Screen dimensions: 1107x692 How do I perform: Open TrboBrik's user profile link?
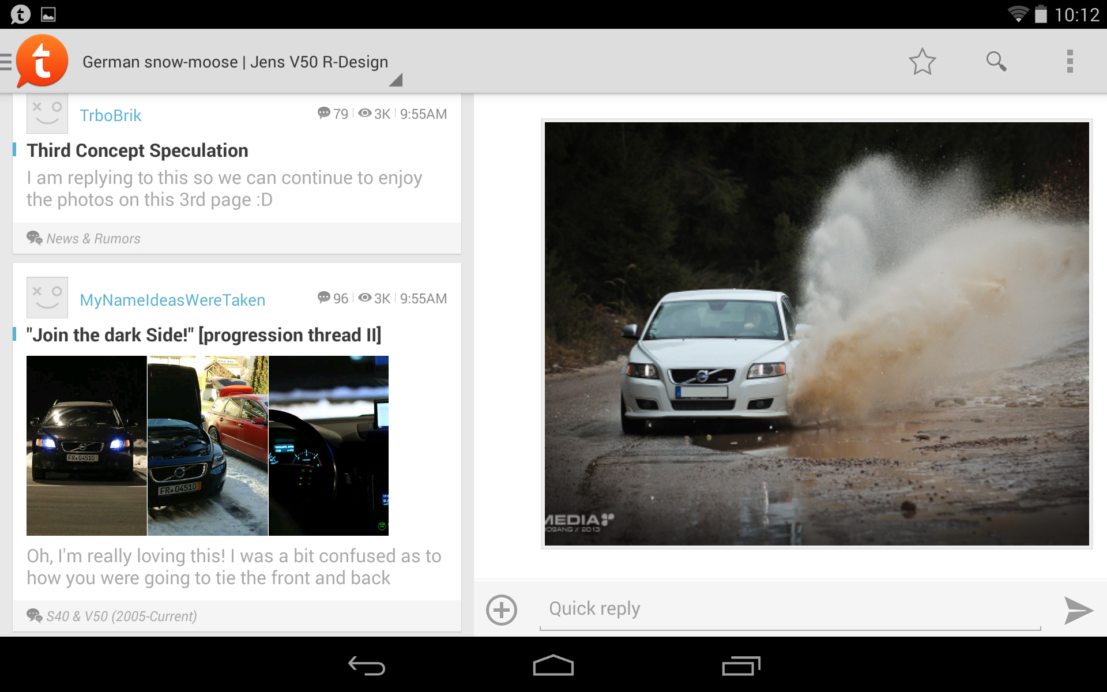point(110,115)
